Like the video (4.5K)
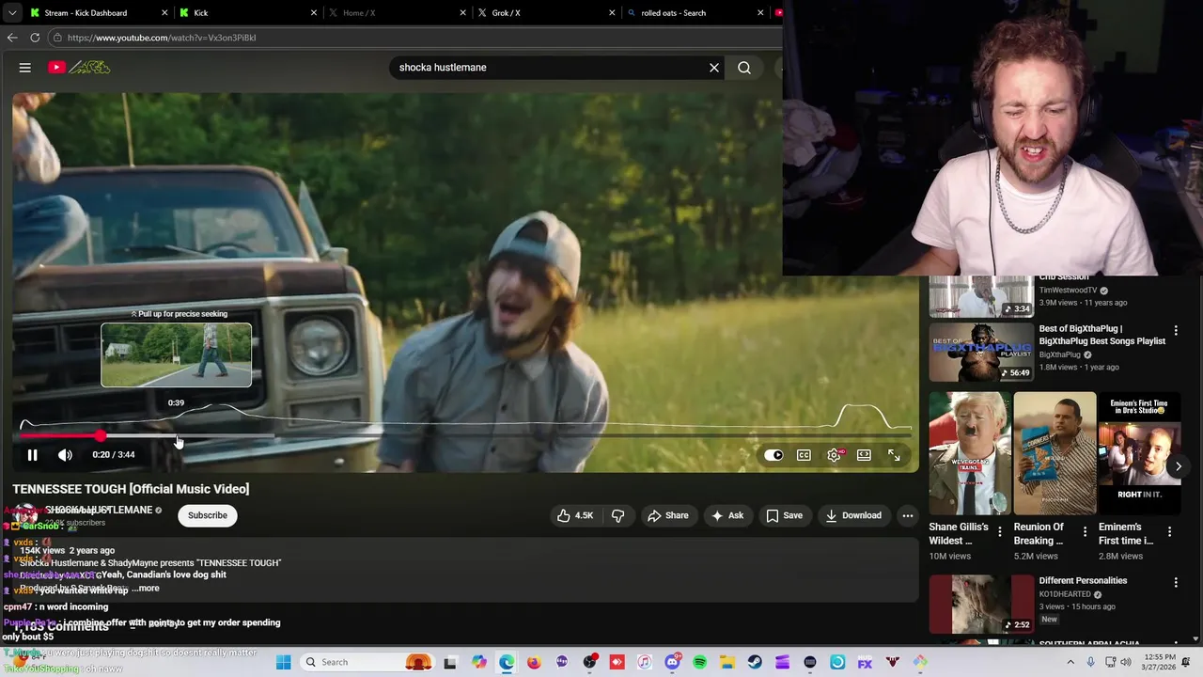The image size is (1203, 677). [575, 515]
